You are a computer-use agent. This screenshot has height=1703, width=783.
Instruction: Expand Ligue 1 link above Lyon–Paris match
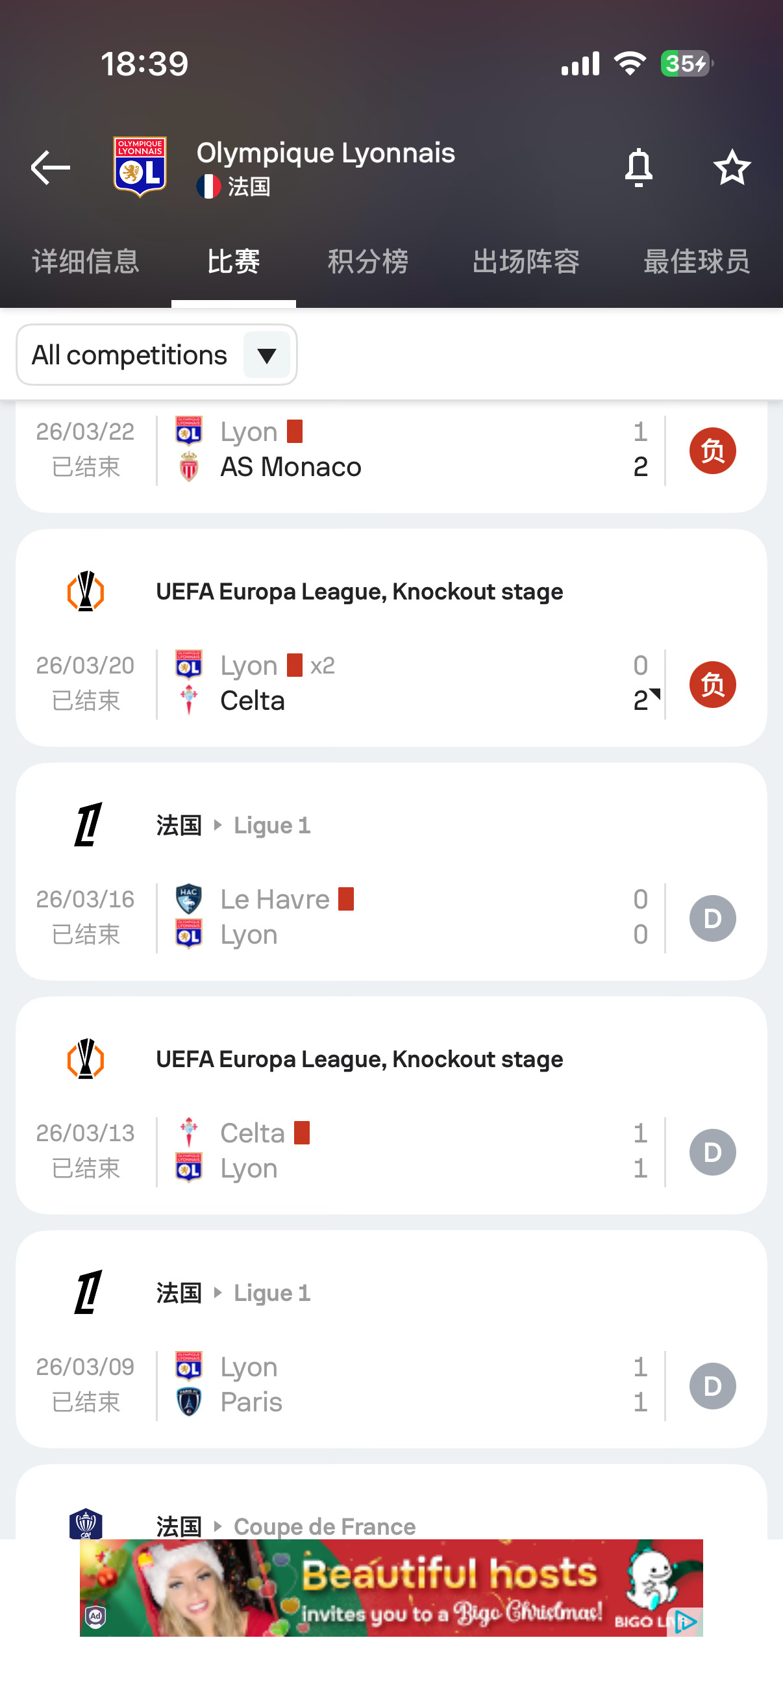[271, 1293]
